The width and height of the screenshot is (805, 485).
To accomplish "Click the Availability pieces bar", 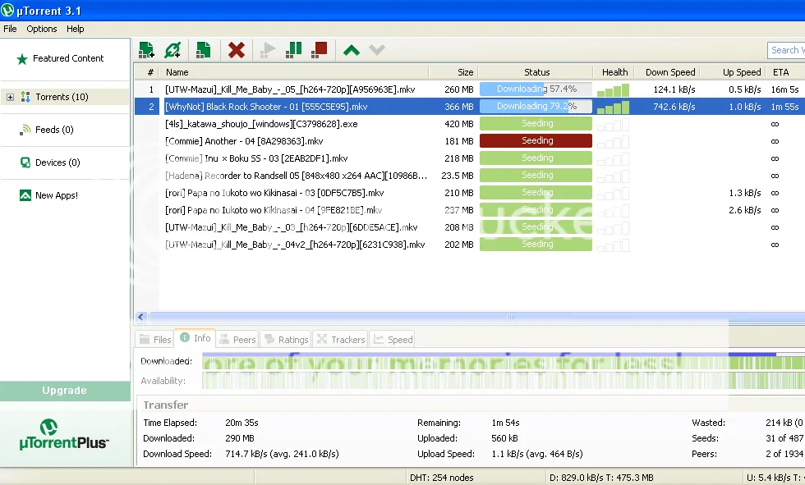I will (504, 381).
